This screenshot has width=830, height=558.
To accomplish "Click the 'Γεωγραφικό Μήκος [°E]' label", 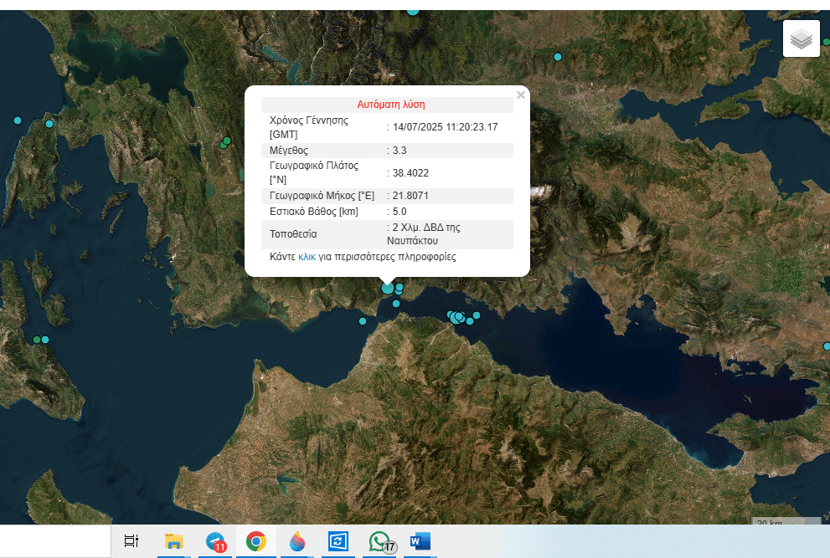I will point(322,196).
